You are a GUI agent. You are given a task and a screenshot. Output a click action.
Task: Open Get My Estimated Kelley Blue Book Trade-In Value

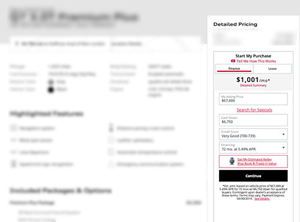point(257,162)
